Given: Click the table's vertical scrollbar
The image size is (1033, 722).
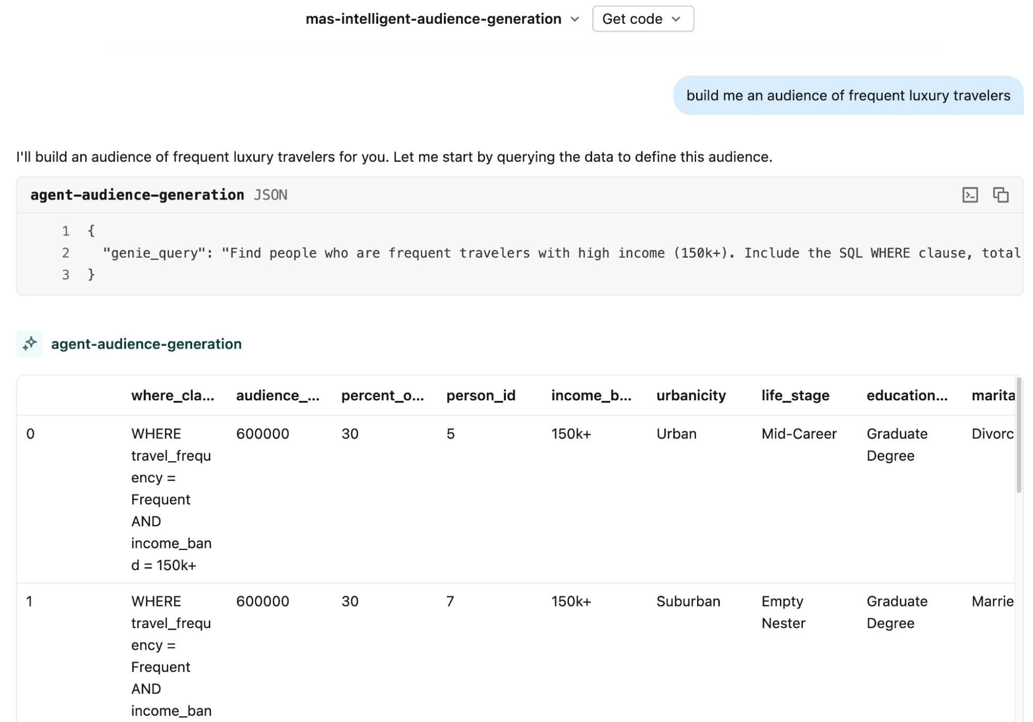Looking at the screenshot, I should (1019, 435).
